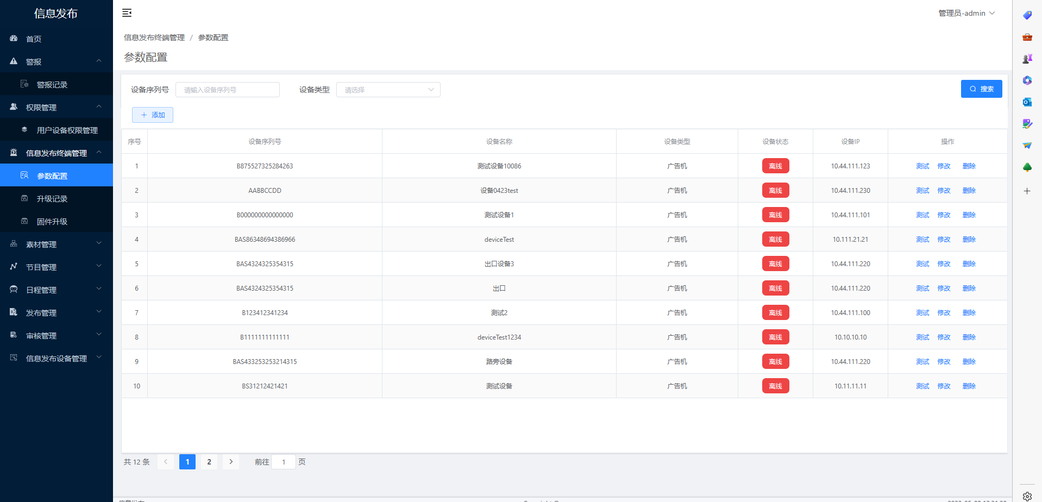Open the Microsoft 365 icon in browser sidebar
Viewport: 1042px width, 502px height.
1027,80
